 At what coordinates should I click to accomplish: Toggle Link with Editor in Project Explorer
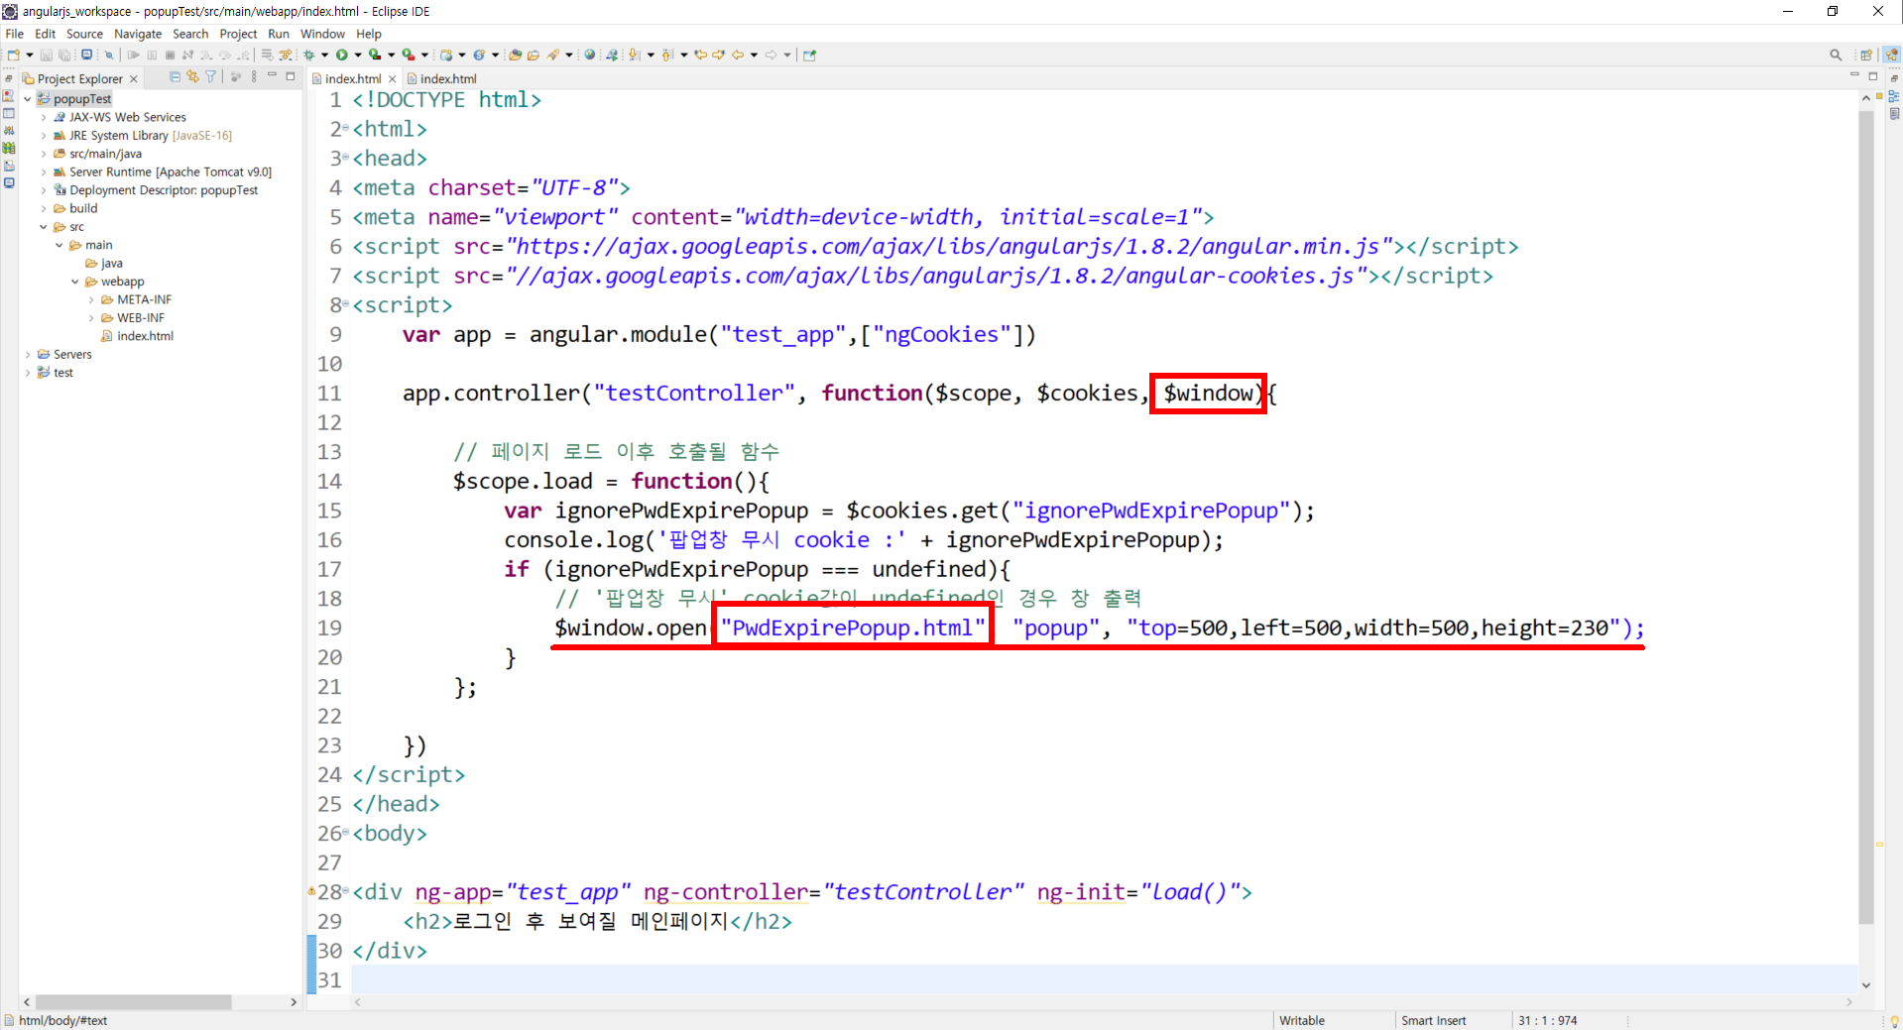point(192,76)
